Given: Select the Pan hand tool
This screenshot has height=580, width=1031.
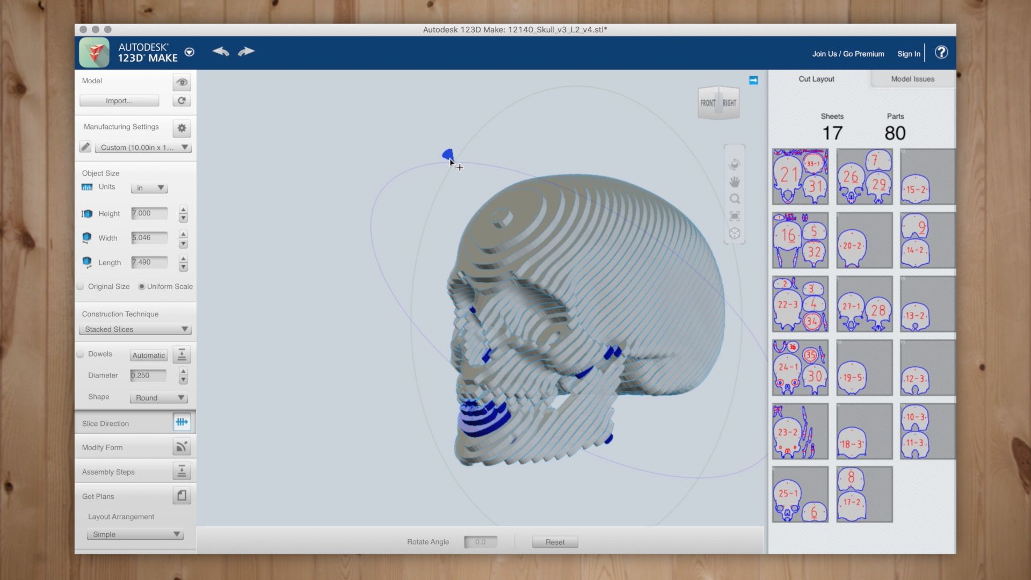Looking at the screenshot, I should click(x=735, y=182).
